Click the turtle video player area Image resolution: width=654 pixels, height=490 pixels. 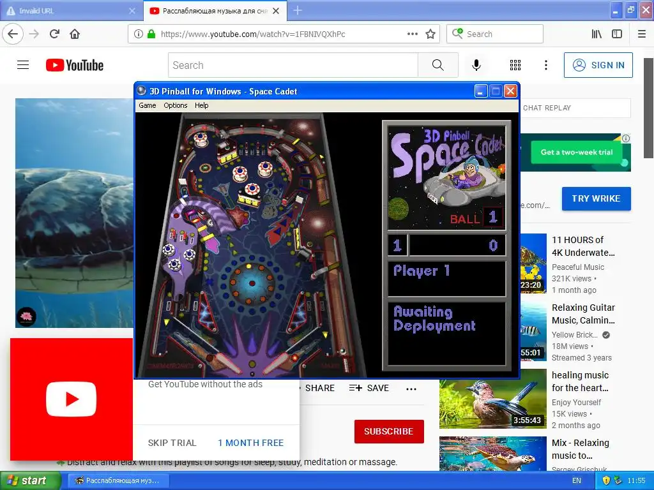[x=74, y=212]
